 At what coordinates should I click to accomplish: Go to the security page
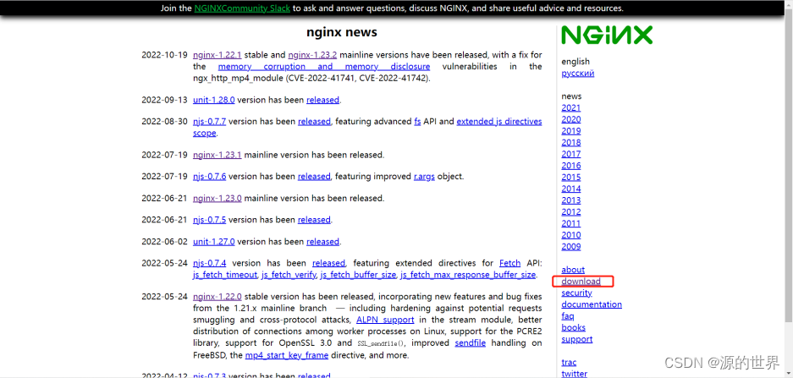tap(576, 293)
